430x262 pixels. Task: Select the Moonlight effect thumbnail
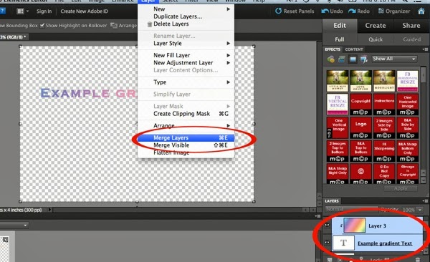tap(384, 81)
